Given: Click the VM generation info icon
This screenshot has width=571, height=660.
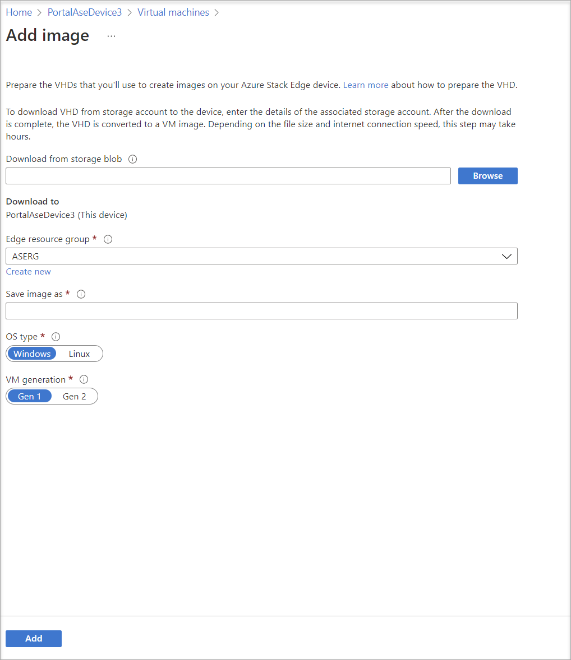Looking at the screenshot, I should point(83,379).
